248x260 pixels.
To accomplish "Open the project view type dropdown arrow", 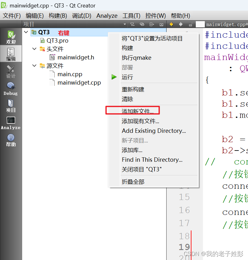I will 125,24.
